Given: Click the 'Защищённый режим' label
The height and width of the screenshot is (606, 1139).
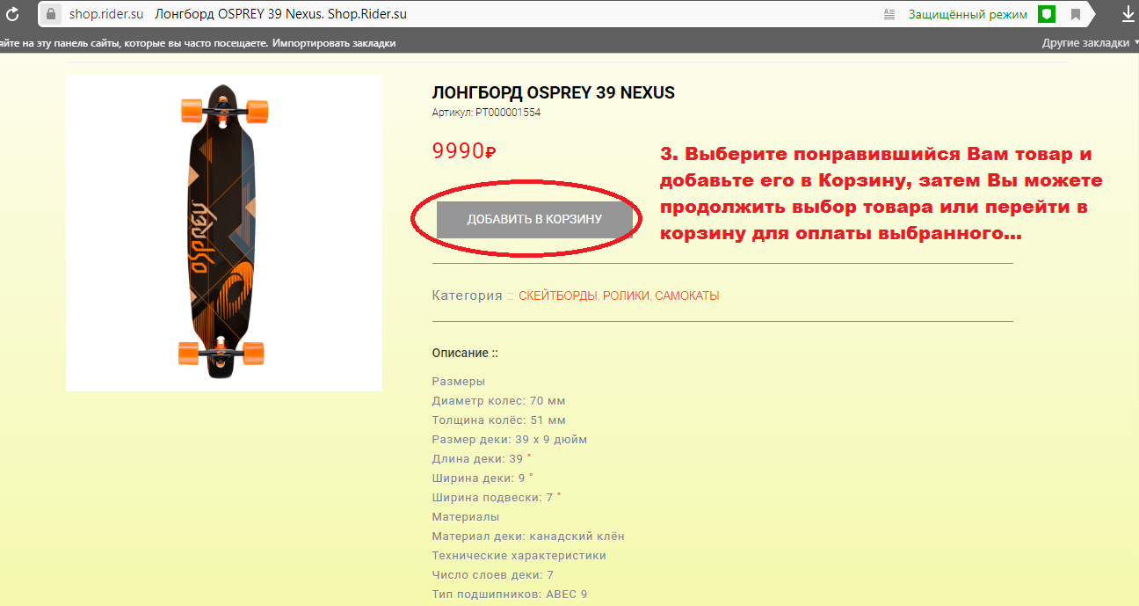Looking at the screenshot, I should coord(968,14).
